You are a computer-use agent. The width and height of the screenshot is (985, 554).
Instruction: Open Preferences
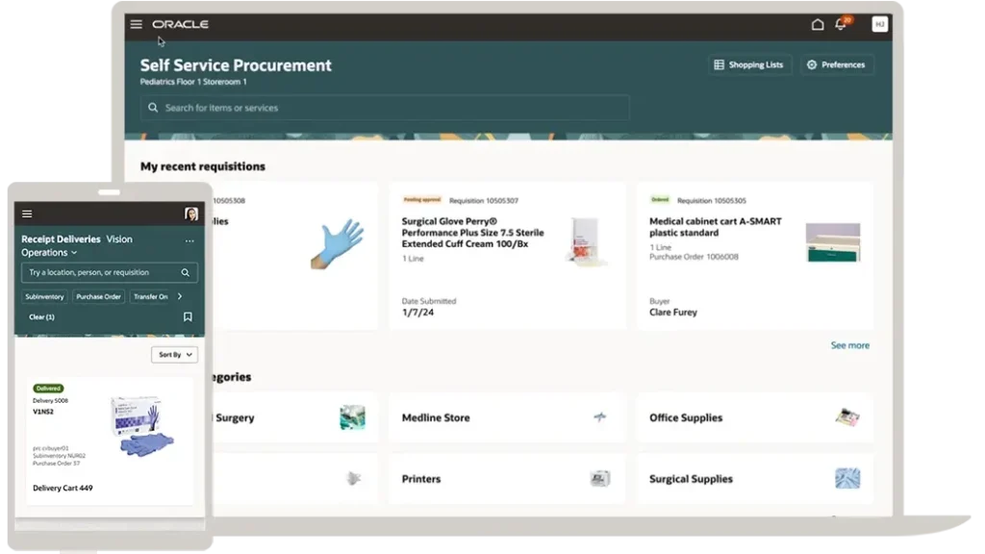[x=837, y=64]
